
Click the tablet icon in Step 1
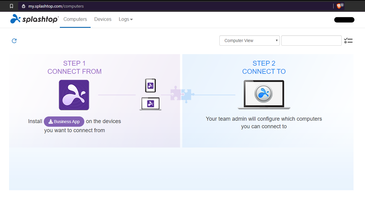point(150,85)
